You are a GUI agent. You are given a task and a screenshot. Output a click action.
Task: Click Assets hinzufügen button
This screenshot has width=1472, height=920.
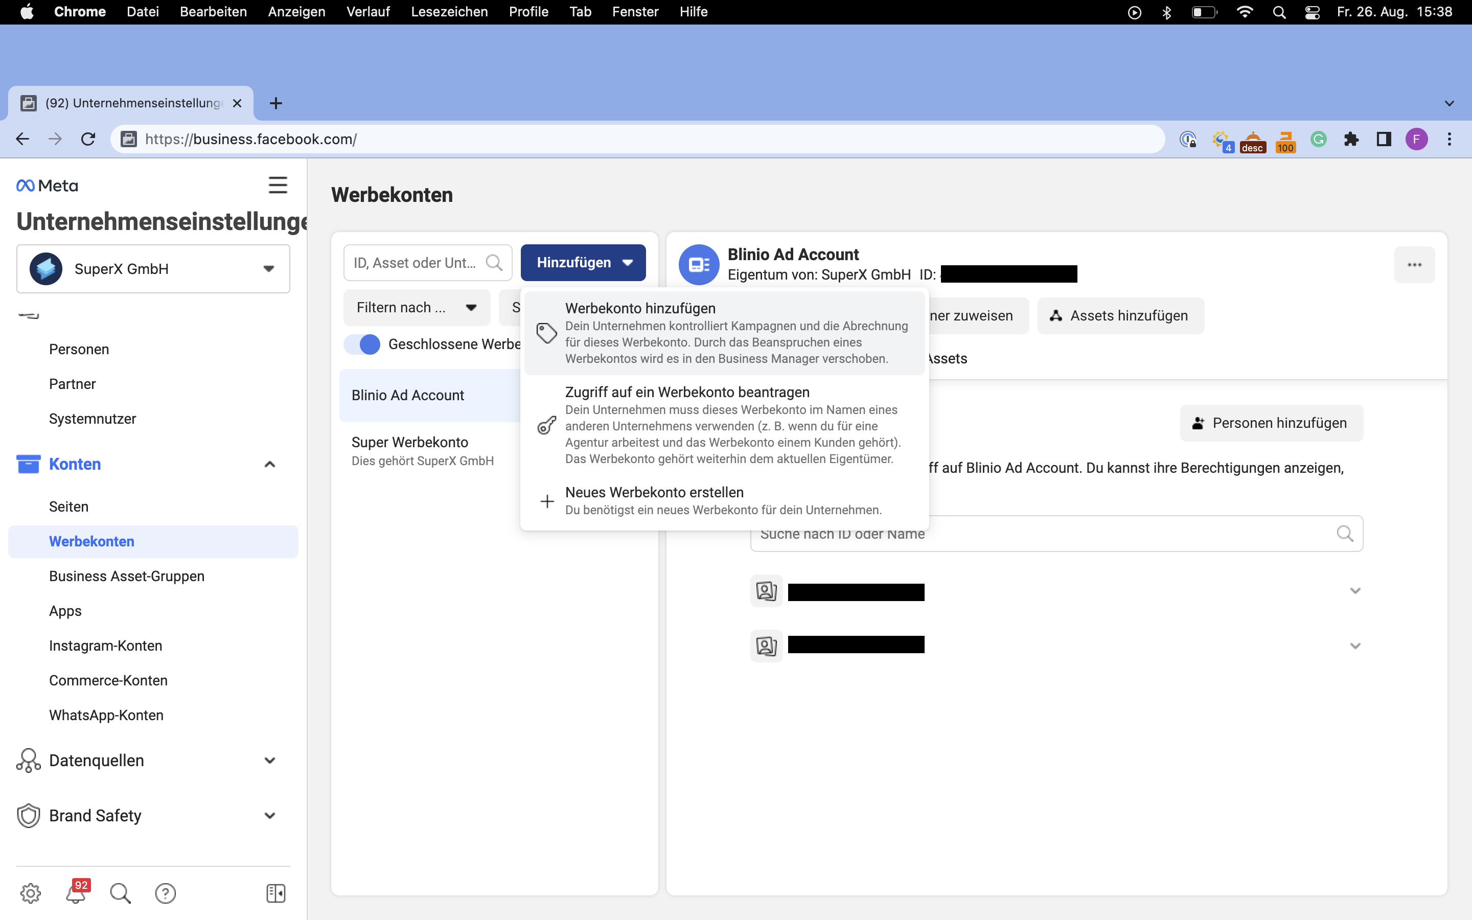point(1120,316)
